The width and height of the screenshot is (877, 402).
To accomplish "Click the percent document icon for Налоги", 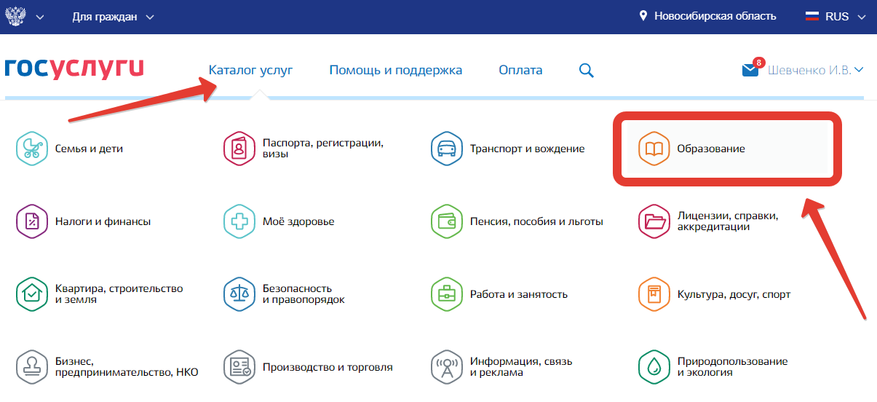I will [32, 221].
